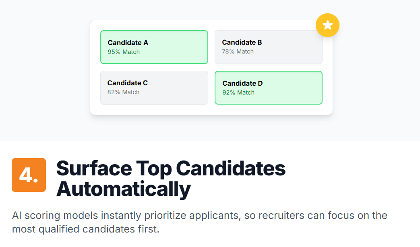The width and height of the screenshot is (420, 247).
Task: Click the AI scoring models description paragraph
Action: pos(200,222)
